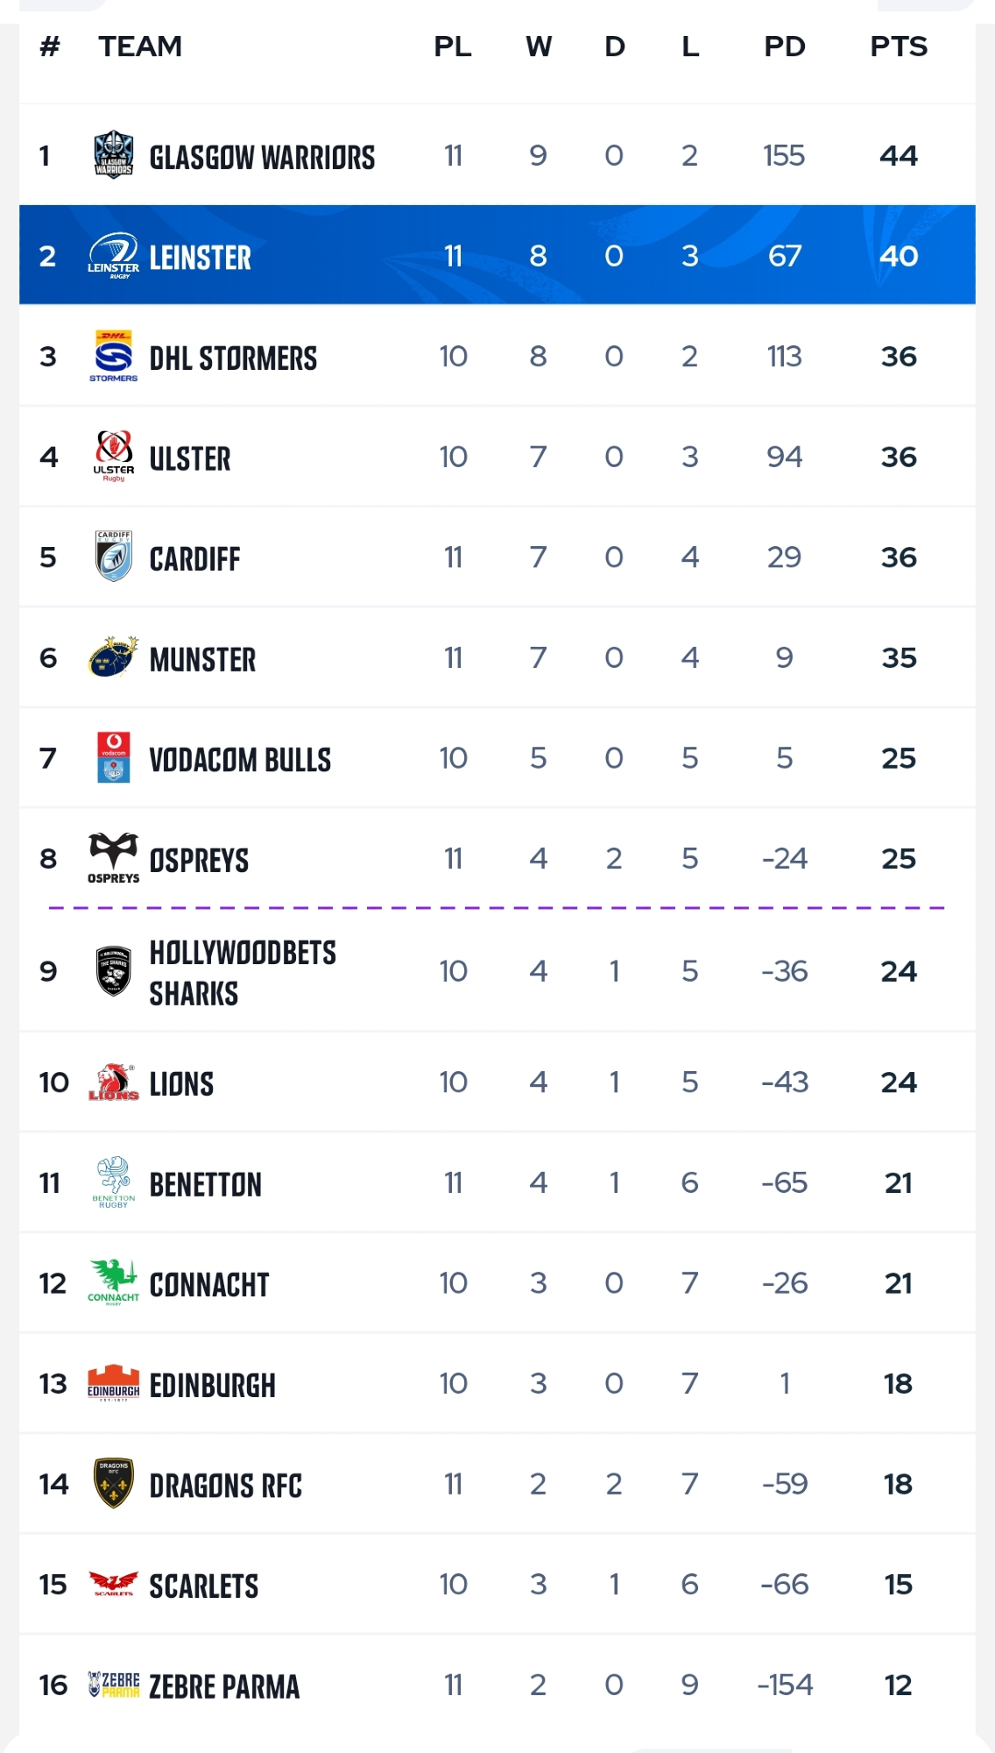Click the Hollywoodbets Sharks badge
The width and height of the screenshot is (995, 1753).
pos(114,970)
